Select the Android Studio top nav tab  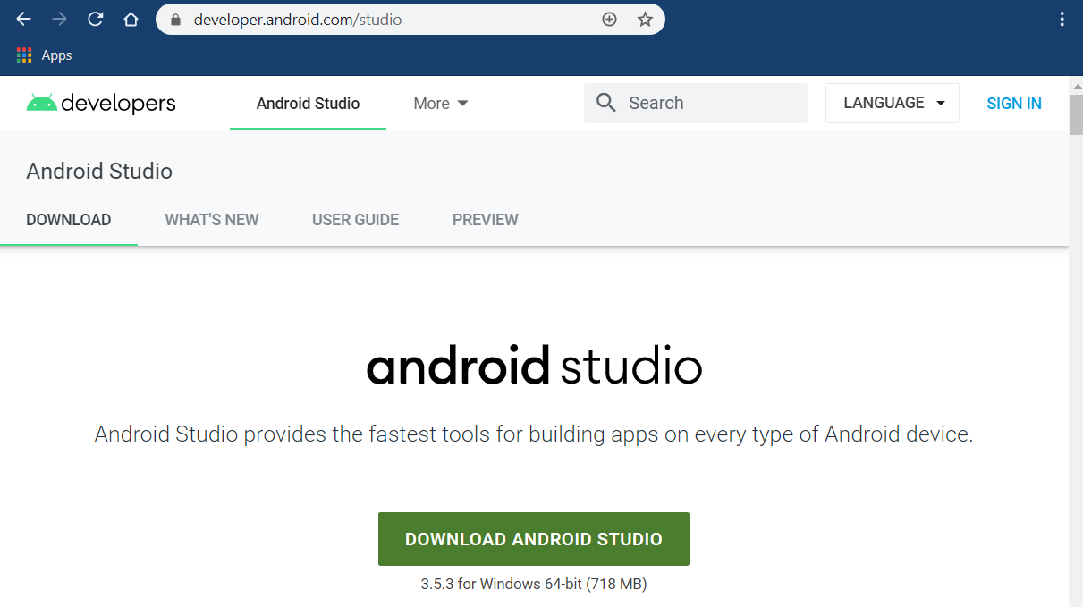[308, 104]
